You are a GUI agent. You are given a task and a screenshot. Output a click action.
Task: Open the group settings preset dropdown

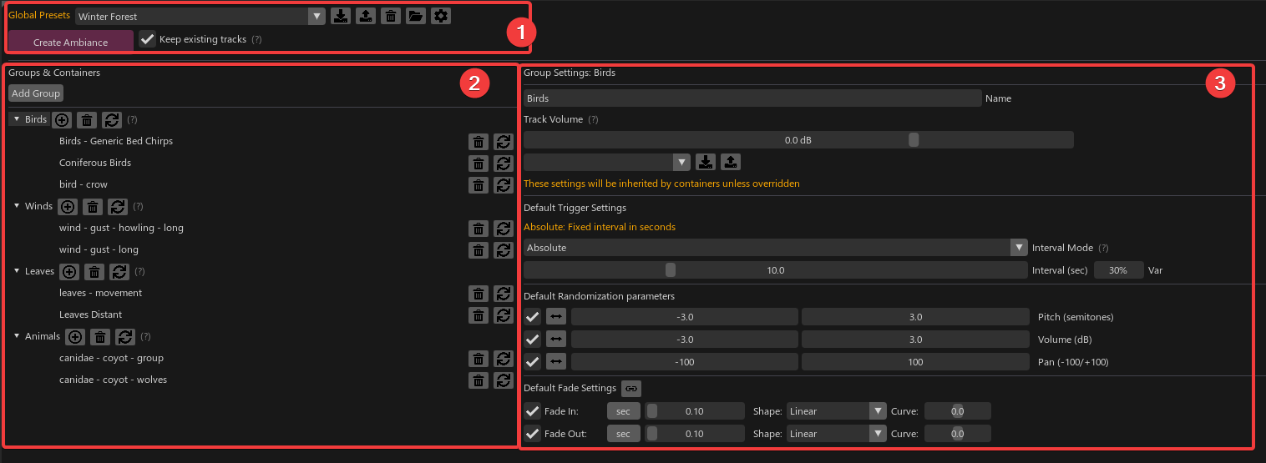606,162
